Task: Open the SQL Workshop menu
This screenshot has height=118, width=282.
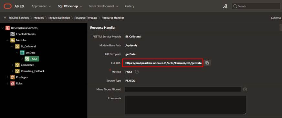Action: 70,6
